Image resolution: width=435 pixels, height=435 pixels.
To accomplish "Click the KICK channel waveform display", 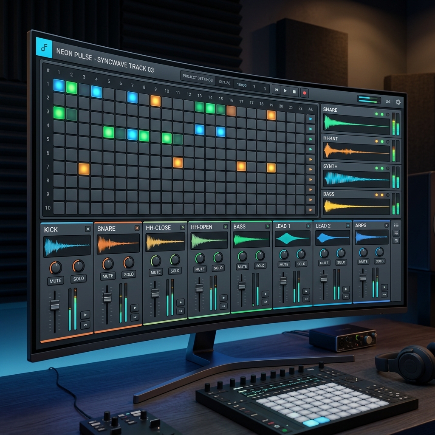I will [67, 246].
